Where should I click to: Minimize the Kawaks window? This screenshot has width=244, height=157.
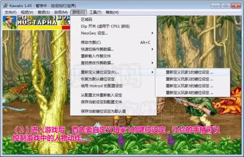(x=215, y=6)
